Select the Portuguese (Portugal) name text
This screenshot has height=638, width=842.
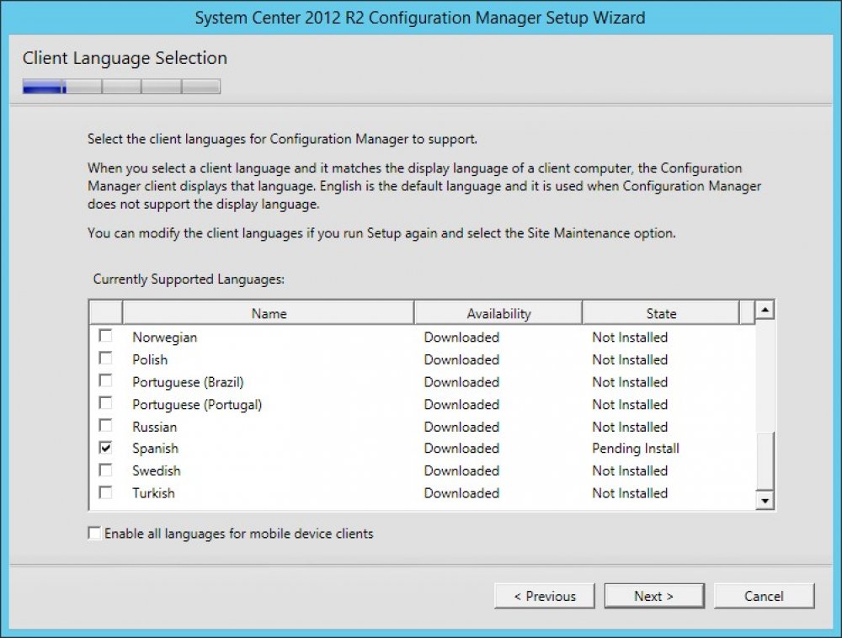197,405
